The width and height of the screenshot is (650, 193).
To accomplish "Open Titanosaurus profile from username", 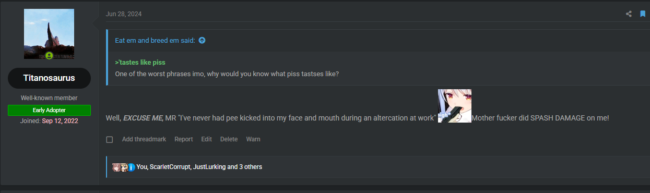I will tap(49, 78).
